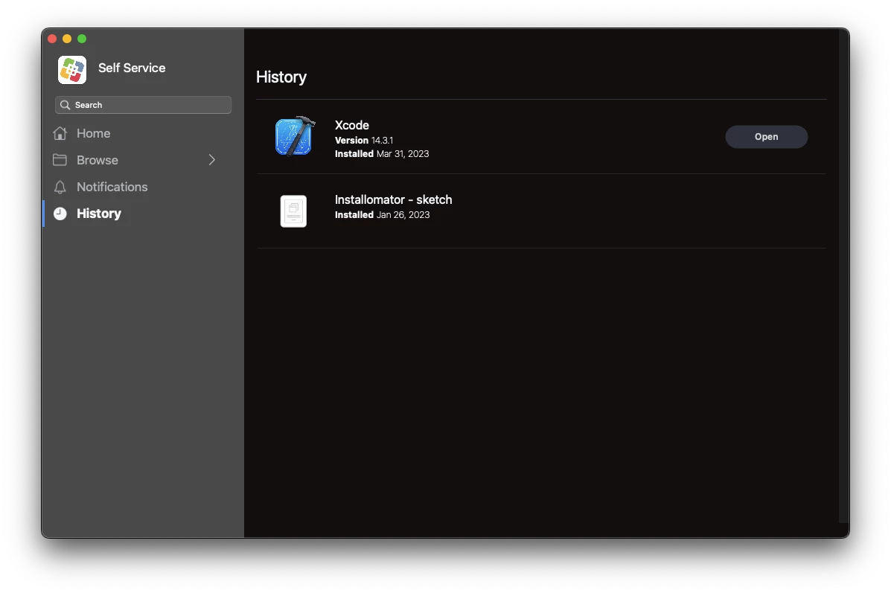Screen dimensions: 891x593
Task: Click the Installomator sketch document icon
Action: (293, 211)
